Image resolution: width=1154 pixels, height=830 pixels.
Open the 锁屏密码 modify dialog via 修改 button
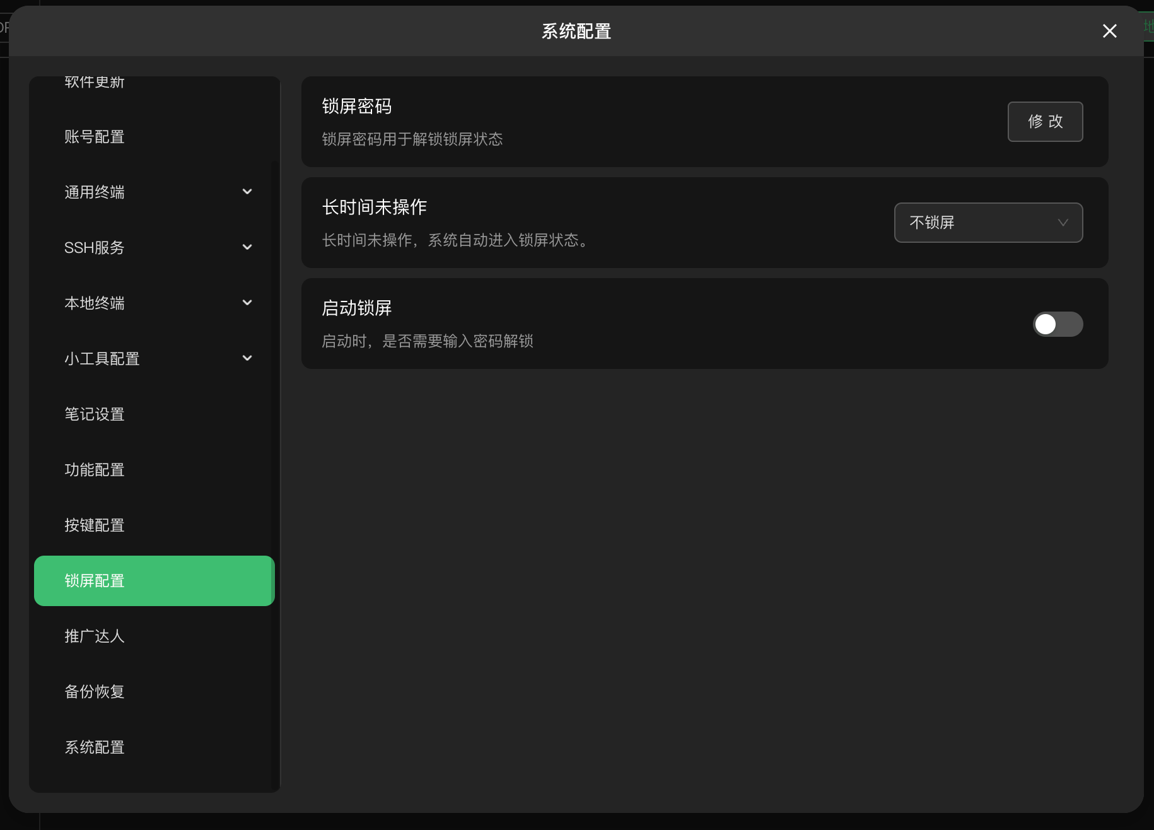(1045, 121)
